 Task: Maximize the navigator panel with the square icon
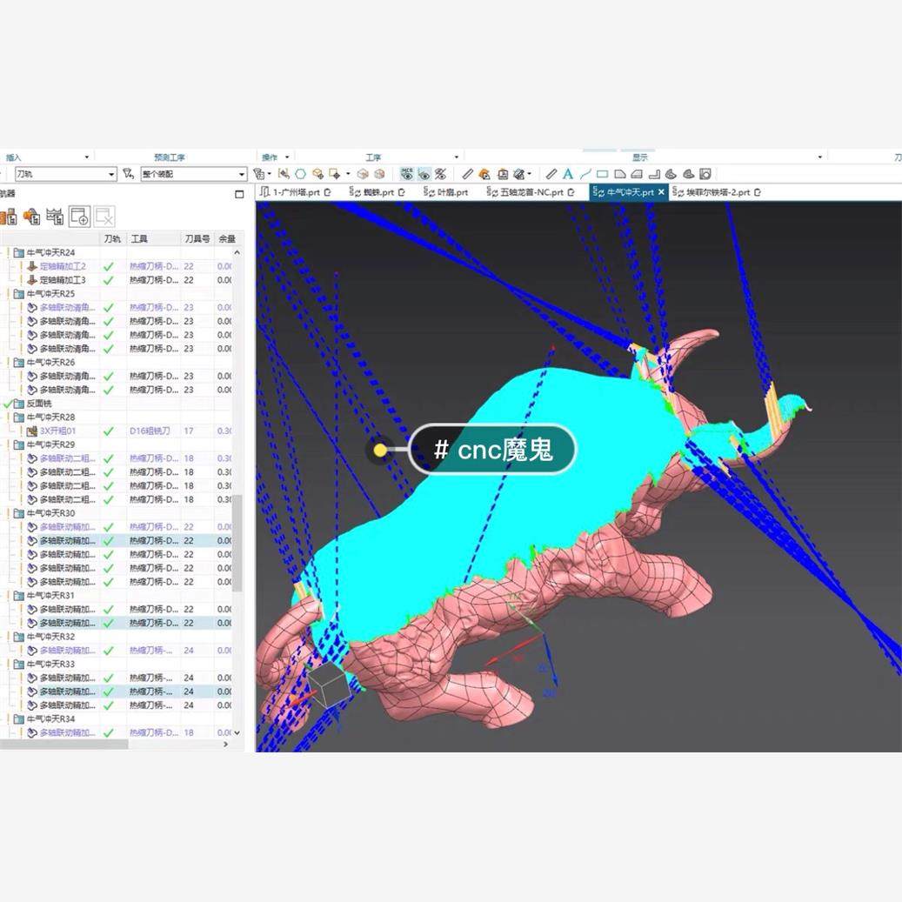point(239,195)
